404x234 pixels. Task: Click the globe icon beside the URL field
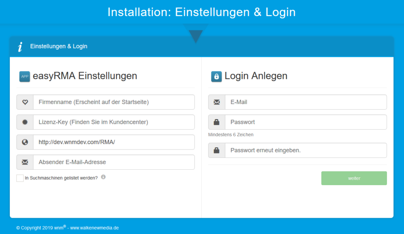pyautogui.click(x=25, y=142)
